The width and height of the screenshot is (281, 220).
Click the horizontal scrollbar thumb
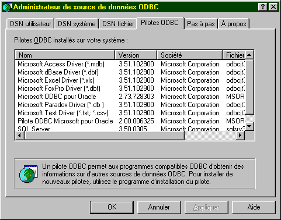[104, 135]
